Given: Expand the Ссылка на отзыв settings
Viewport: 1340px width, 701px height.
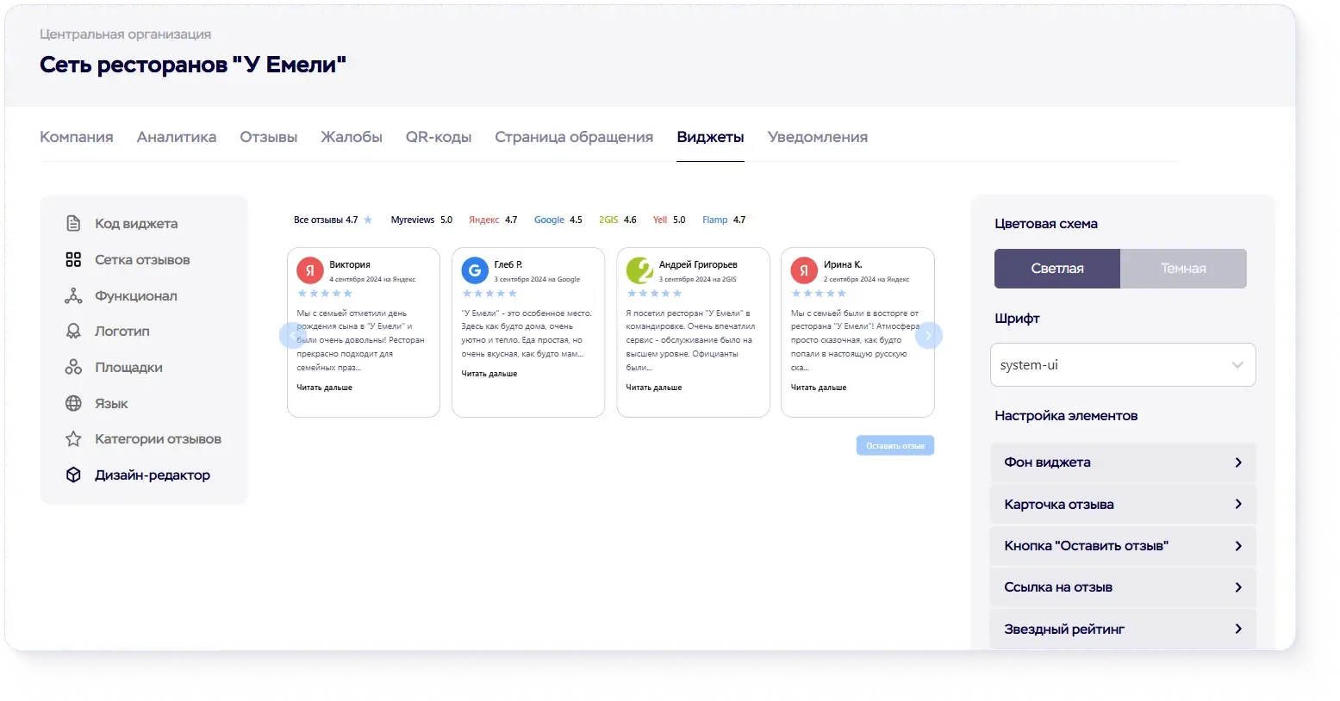Looking at the screenshot, I should (x=1123, y=587).
